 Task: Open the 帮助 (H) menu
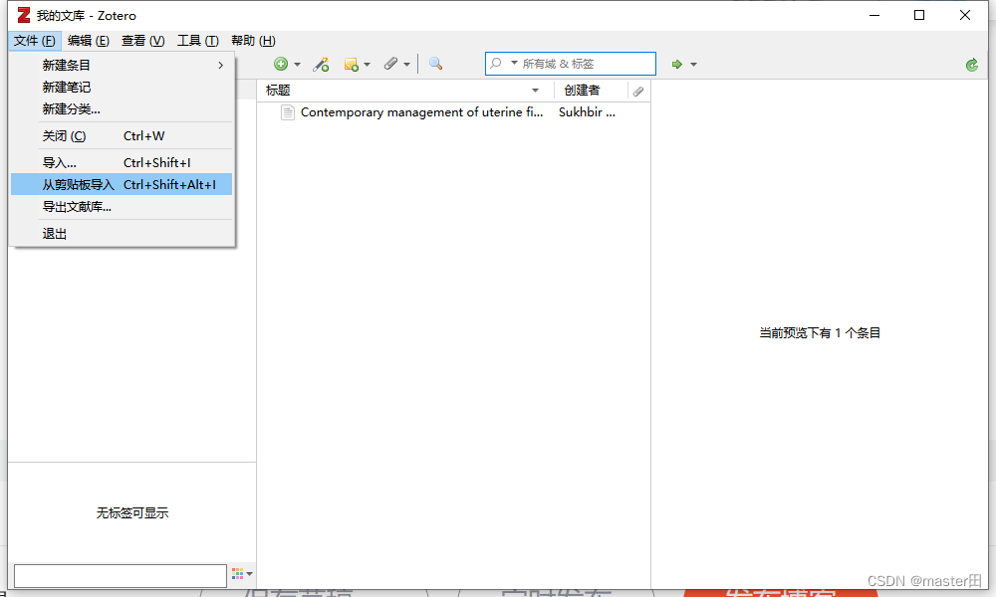point(253,41)
